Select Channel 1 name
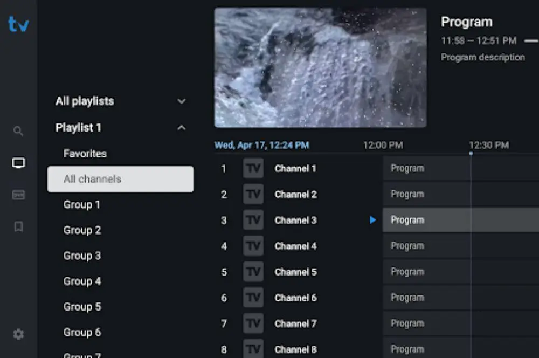Screen dimensions: 539x358 pos(295,169)
